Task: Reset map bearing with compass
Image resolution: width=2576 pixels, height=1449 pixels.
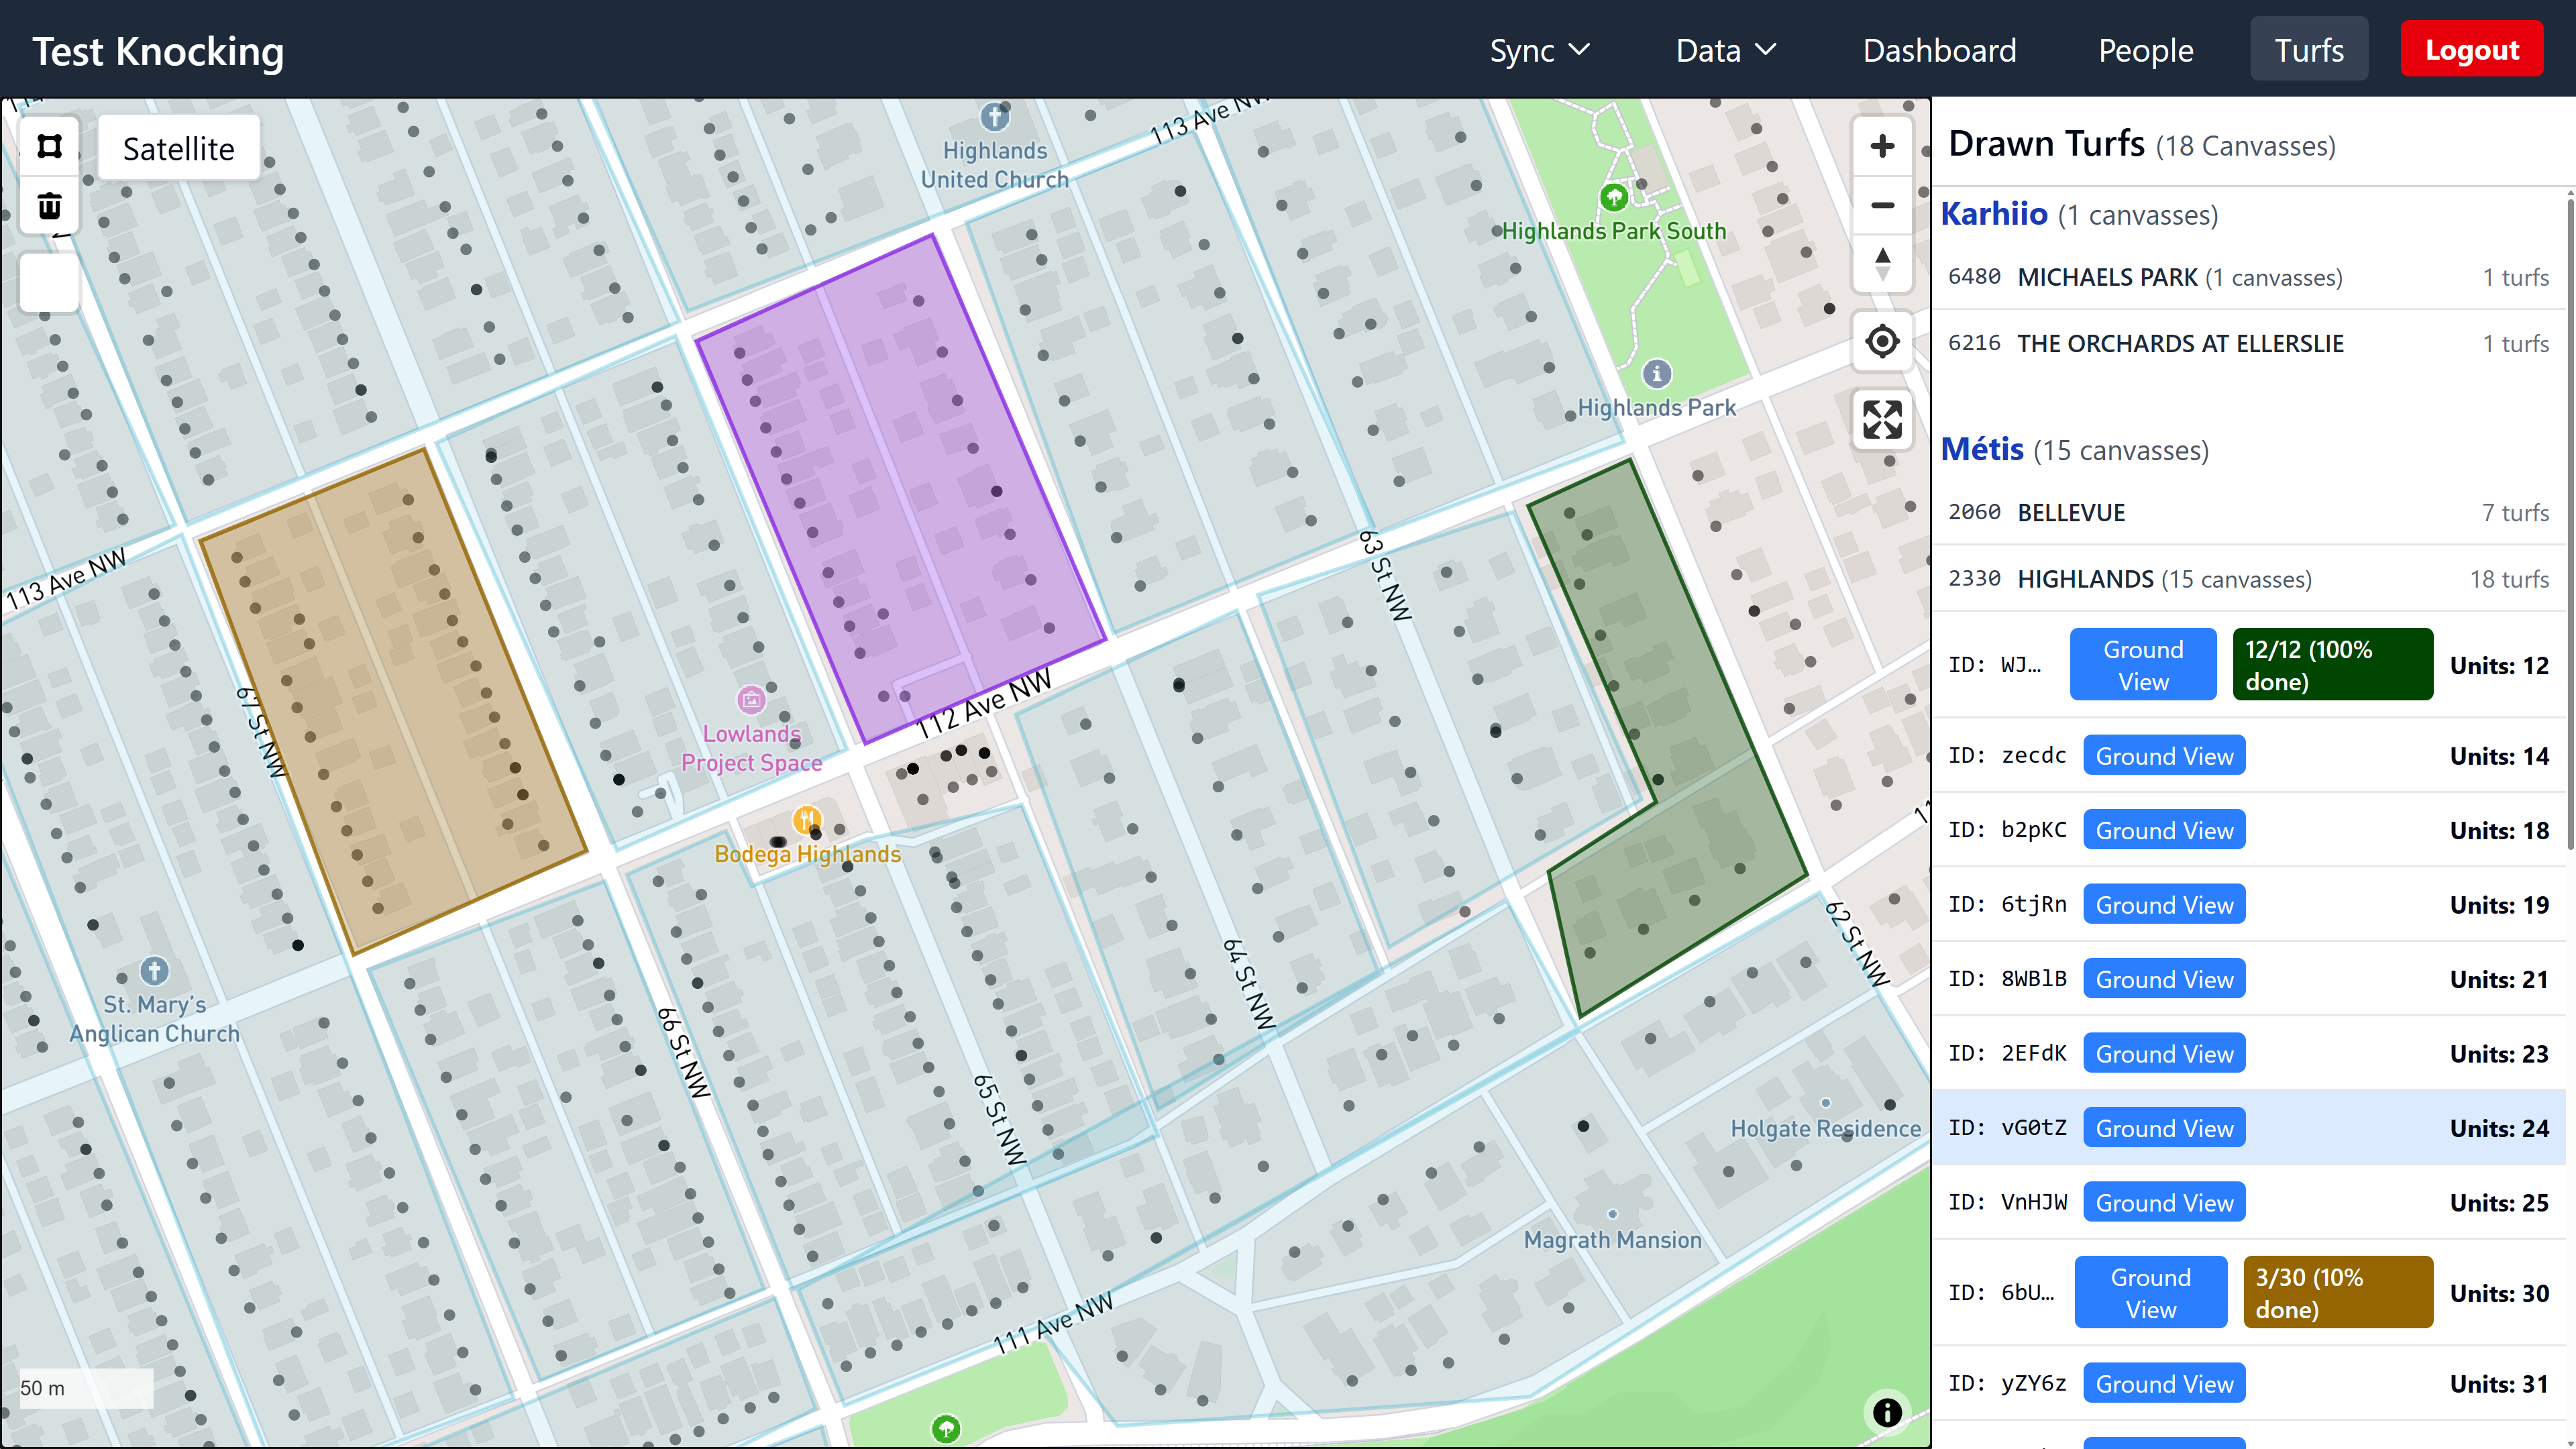Action: [1882, 264]
